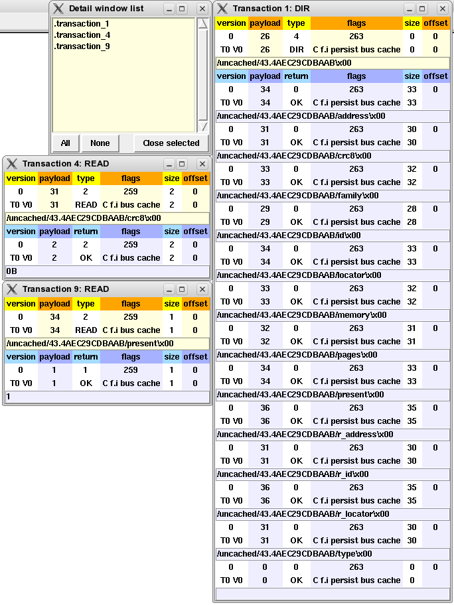Click scrollbar up arrow in window list
This screenshot has height=605, width=454.
(x=203, y=23)
